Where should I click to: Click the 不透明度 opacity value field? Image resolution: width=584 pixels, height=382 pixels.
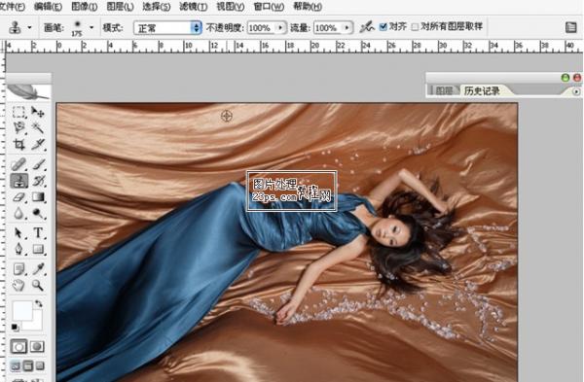262,27
